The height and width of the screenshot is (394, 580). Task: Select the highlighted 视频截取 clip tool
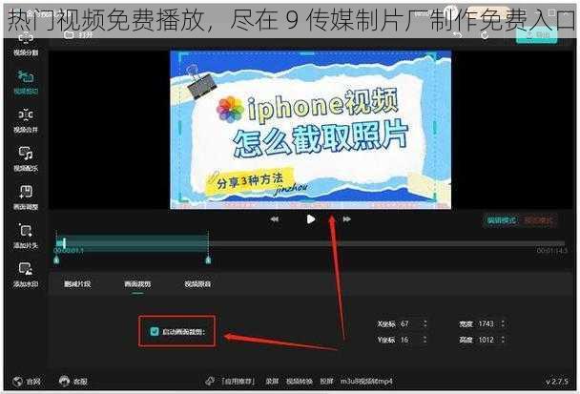[x=26, y=83]
